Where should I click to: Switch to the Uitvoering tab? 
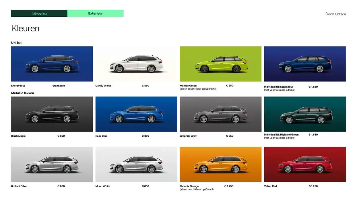(39, 13)
